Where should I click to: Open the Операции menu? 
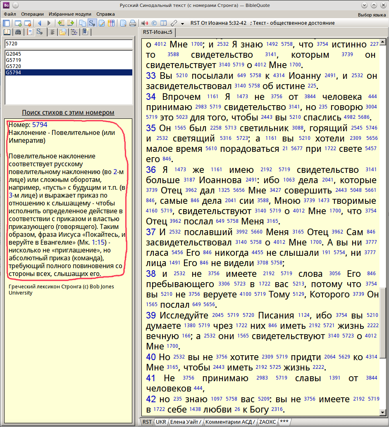click(x=32, y=14)
